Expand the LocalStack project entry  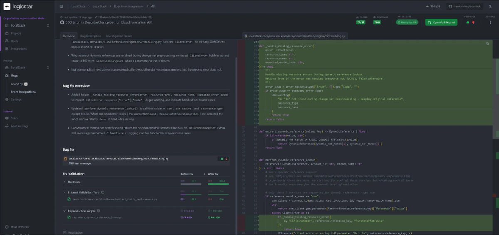tap(27, 68)
